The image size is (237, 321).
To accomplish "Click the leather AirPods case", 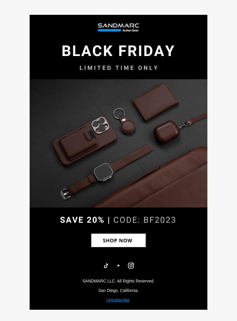I will [166, 132].
